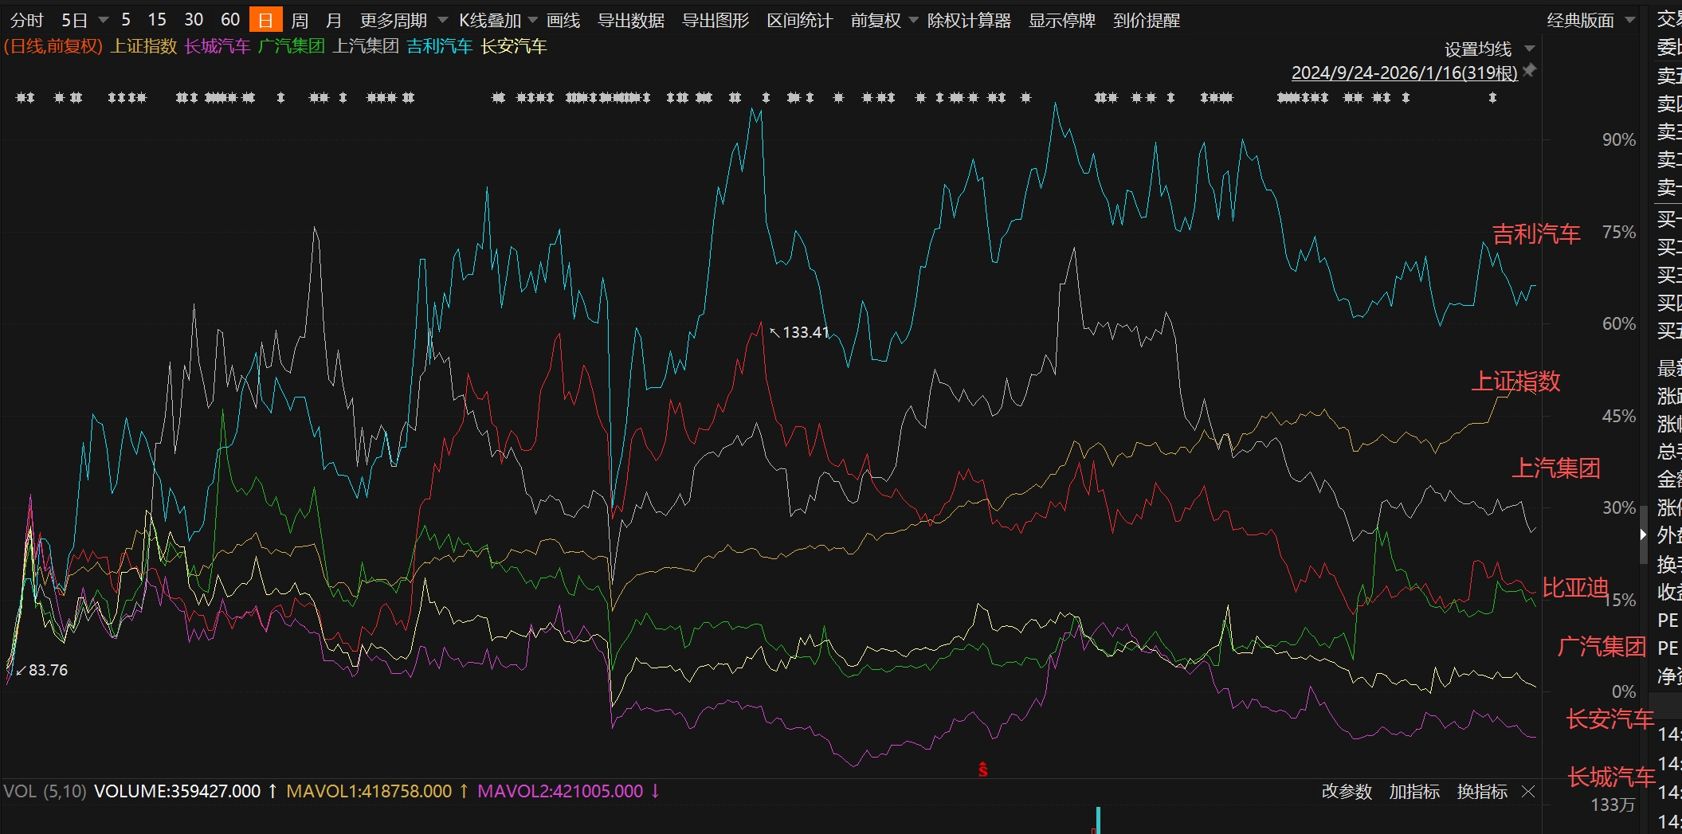The width and height of the screenshot is (1682, 834).
Task: Click the (日线,前复权) legend label
Action: [53, 46]
